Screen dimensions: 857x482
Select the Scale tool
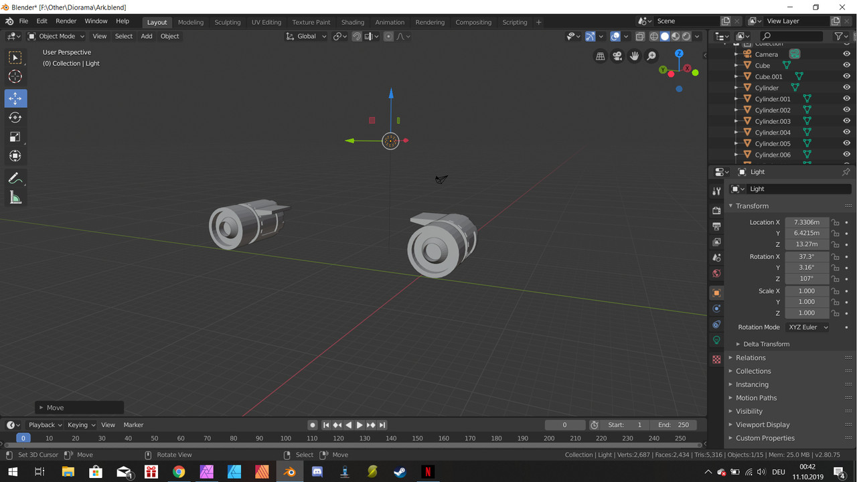15,137
